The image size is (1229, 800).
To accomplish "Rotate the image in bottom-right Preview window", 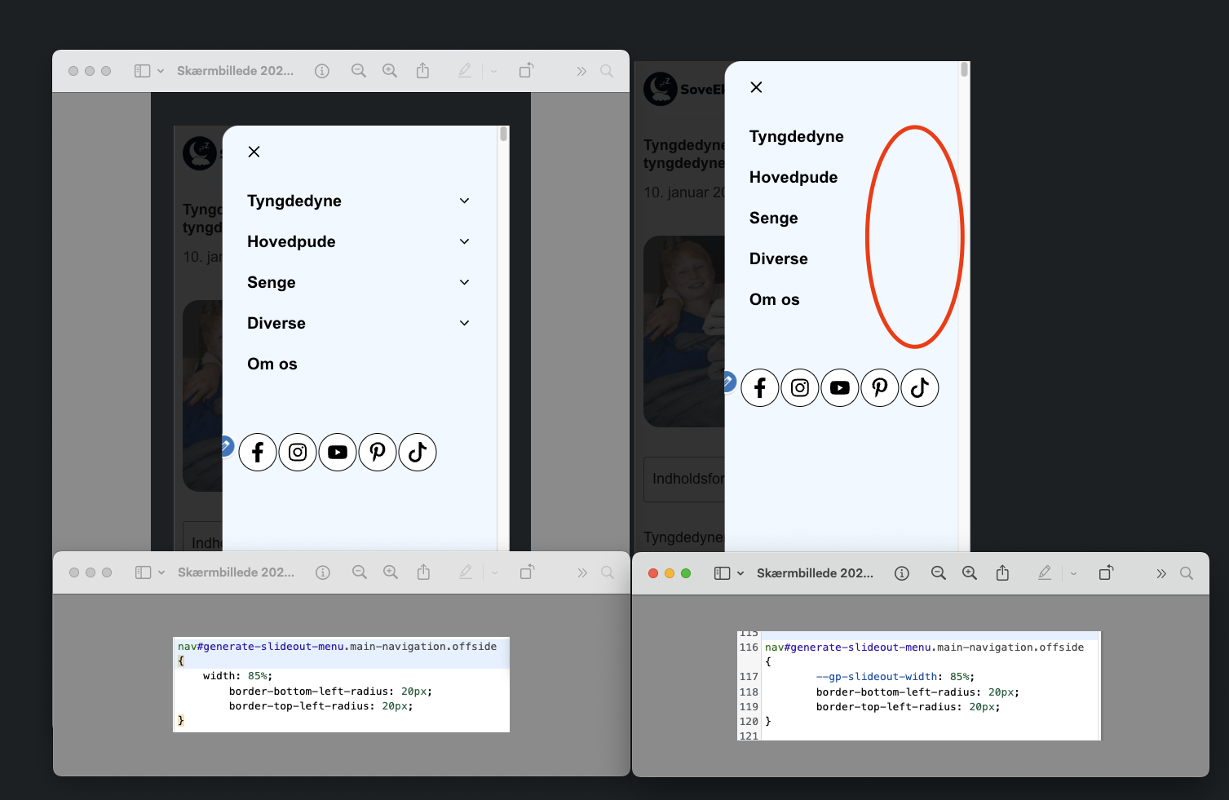I will [x=1106, y=572].
